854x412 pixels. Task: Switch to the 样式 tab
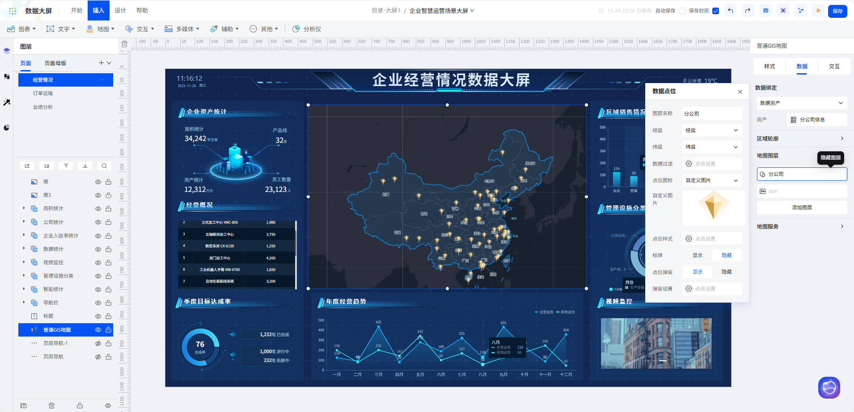coord(769,67)
